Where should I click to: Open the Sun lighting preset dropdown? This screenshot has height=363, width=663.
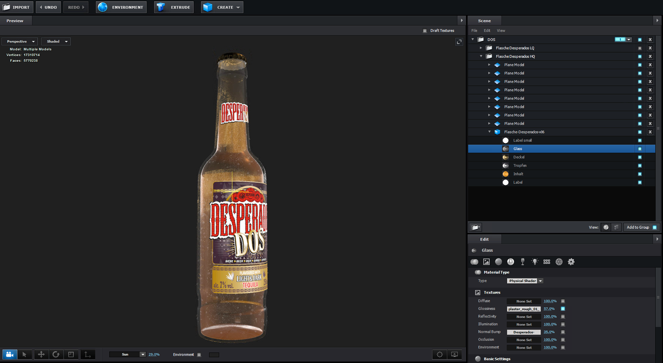[127, 354]
